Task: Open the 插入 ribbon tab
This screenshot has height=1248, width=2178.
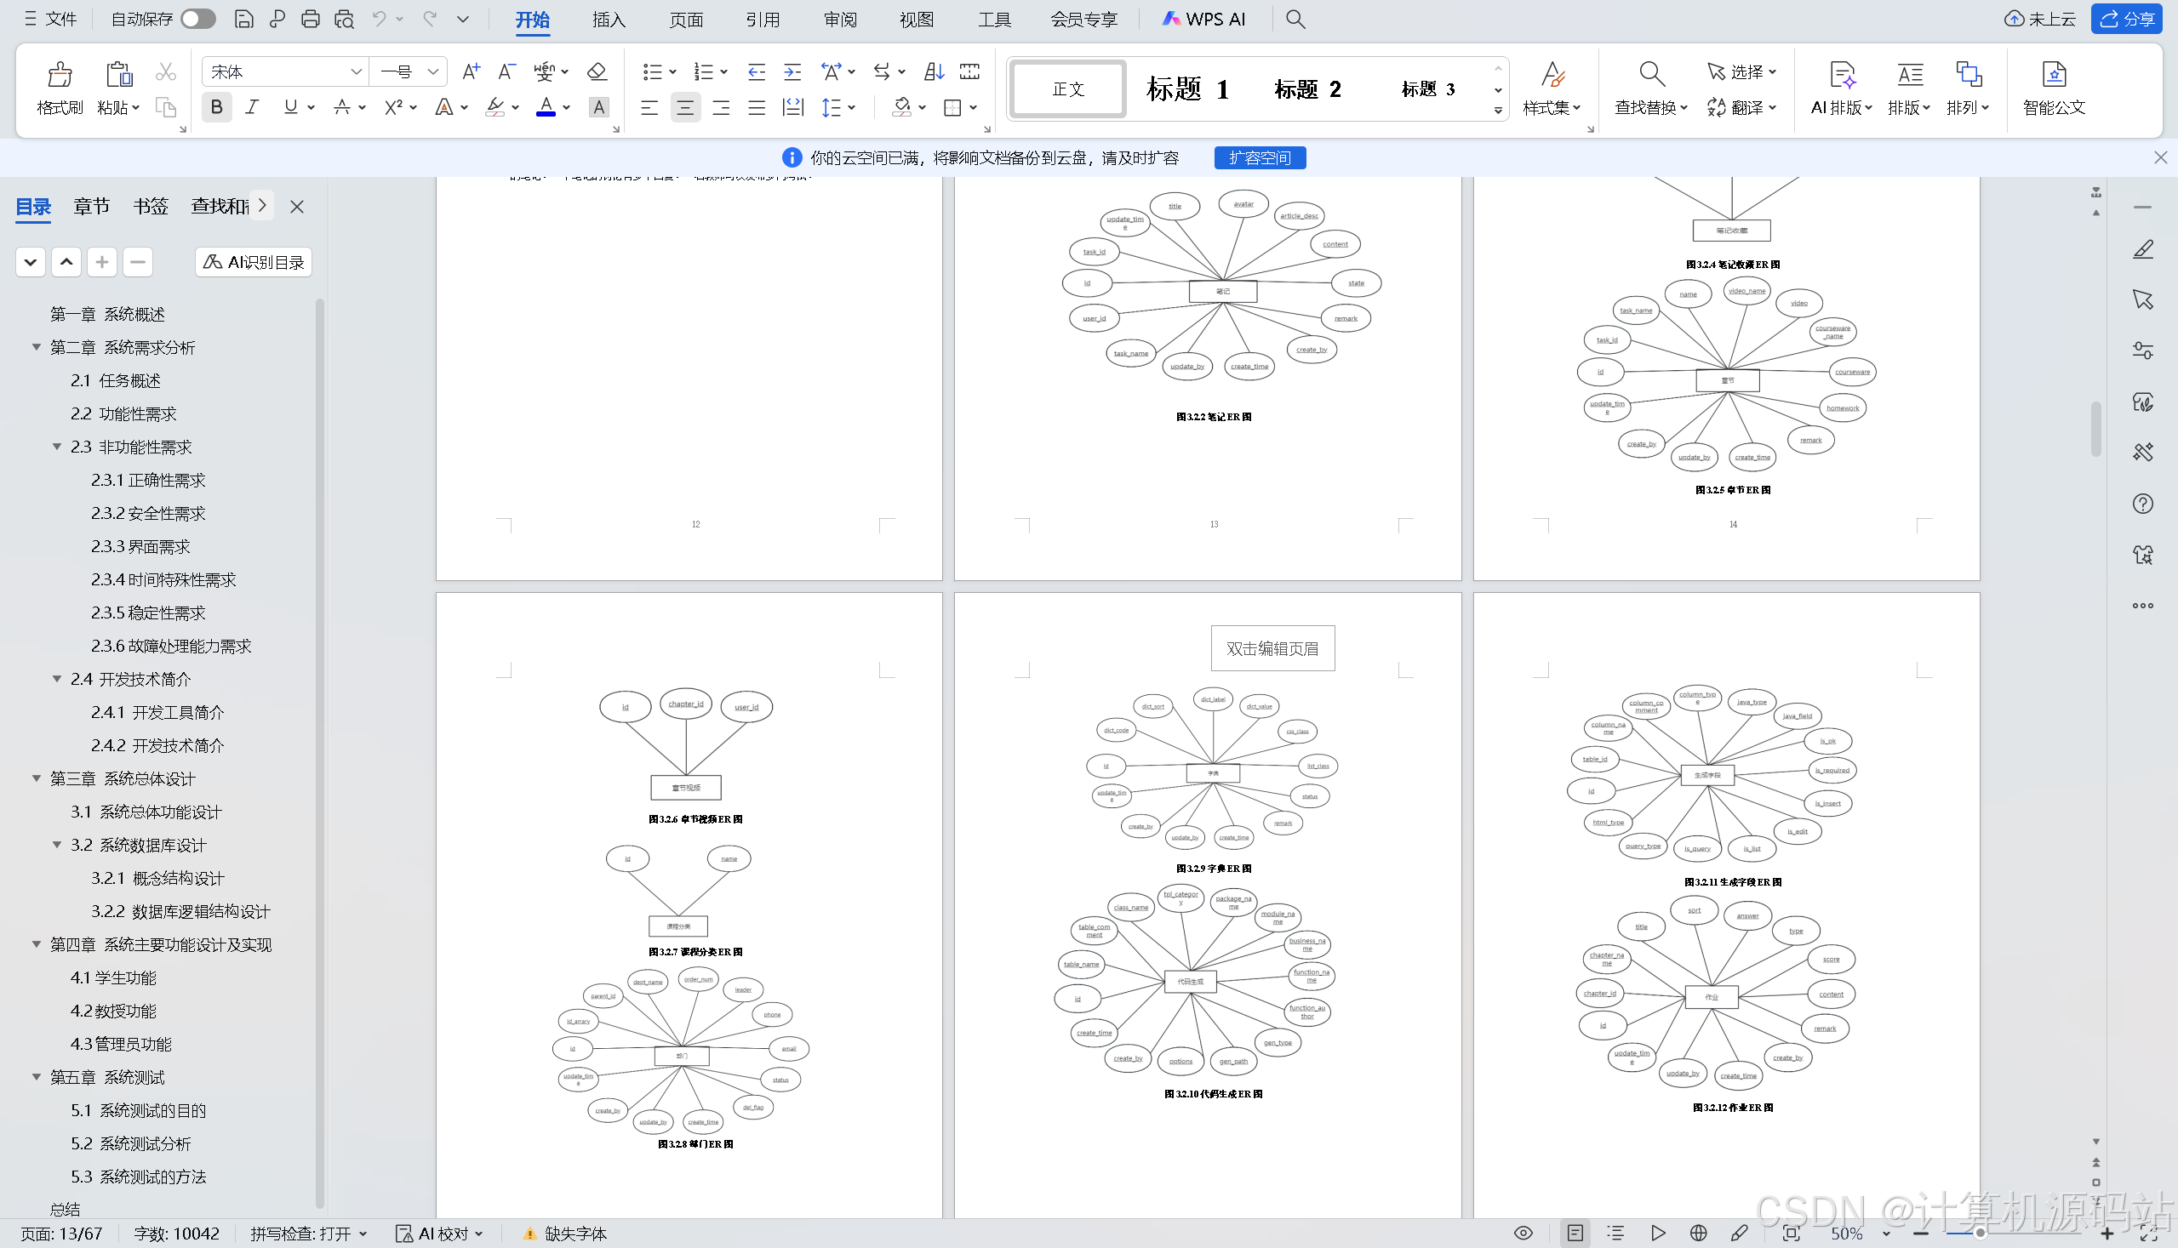Action: pos(609,19)
